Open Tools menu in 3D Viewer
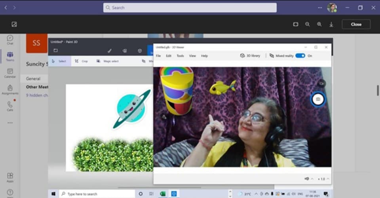 [180, 56]
